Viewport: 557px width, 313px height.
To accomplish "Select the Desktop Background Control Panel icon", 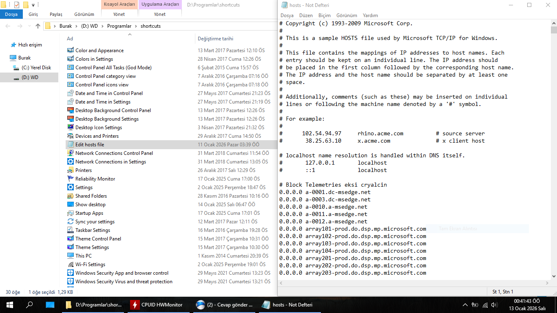I will 71,110.
